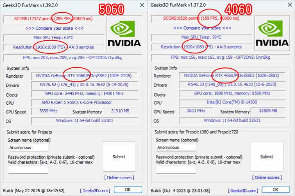
Task: Click CPU value 'AMD Ryzen 5 9600X 6-Core Processor'
Action: 84,102
